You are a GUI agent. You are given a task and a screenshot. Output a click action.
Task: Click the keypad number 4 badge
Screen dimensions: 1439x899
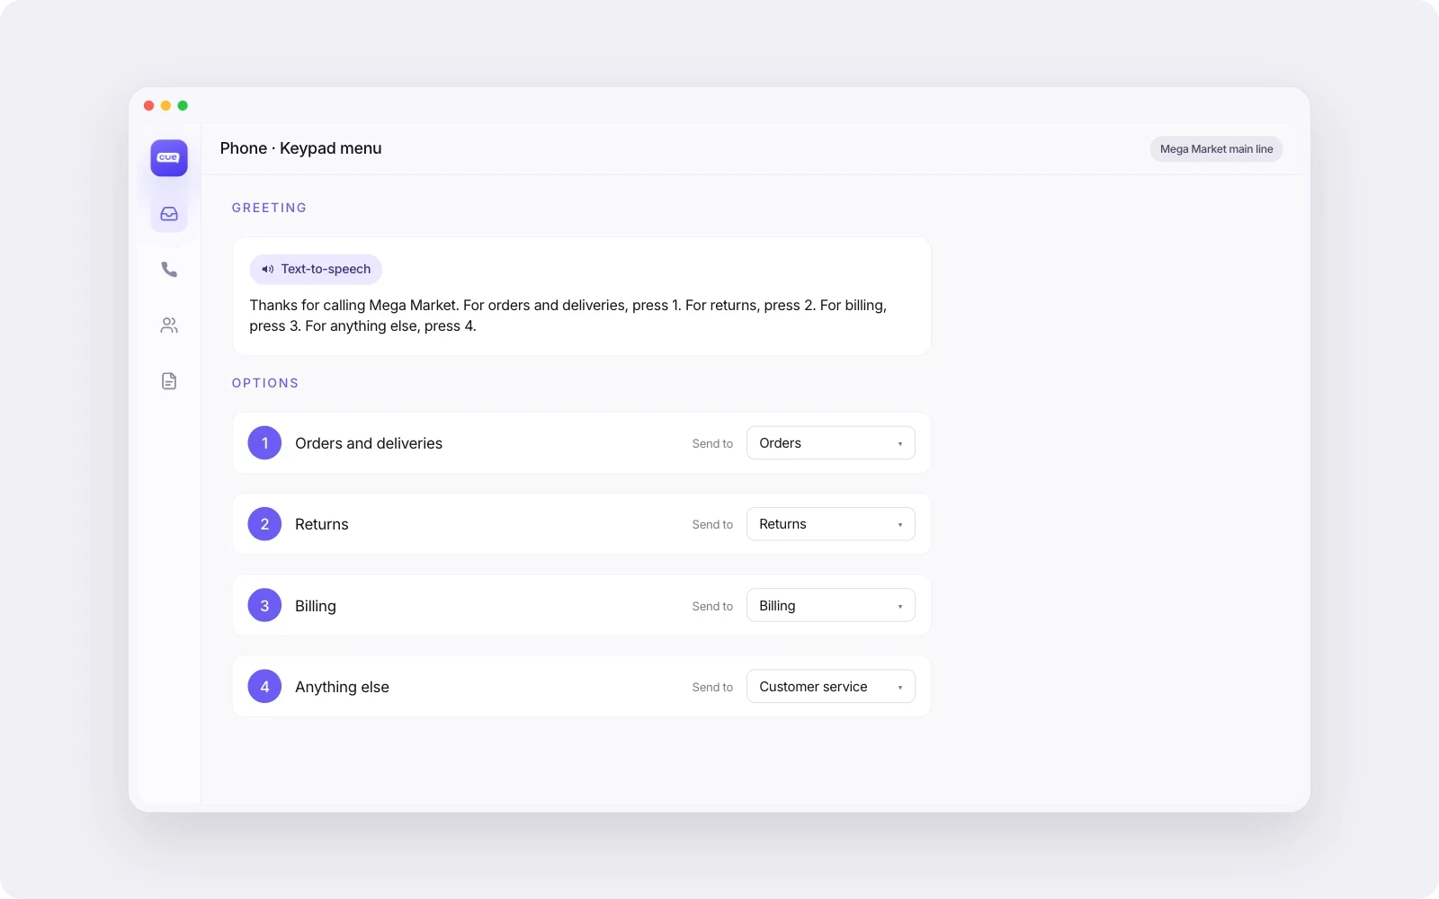[x=264, y=687]
